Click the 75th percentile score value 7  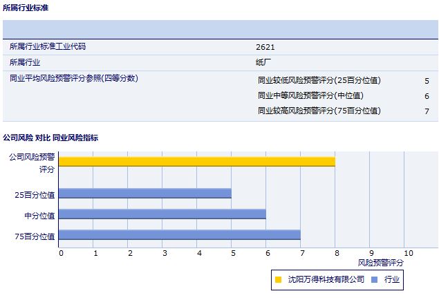coord(427,111)
